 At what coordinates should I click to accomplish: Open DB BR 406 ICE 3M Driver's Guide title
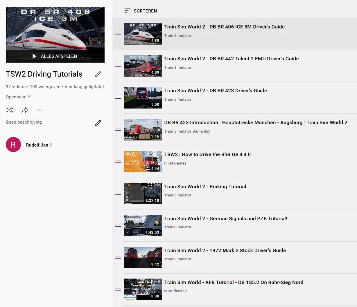coord(224,27)
